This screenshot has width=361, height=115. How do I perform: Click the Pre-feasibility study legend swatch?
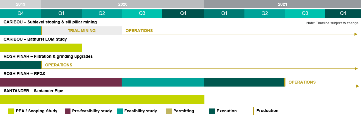click(68, 111)
